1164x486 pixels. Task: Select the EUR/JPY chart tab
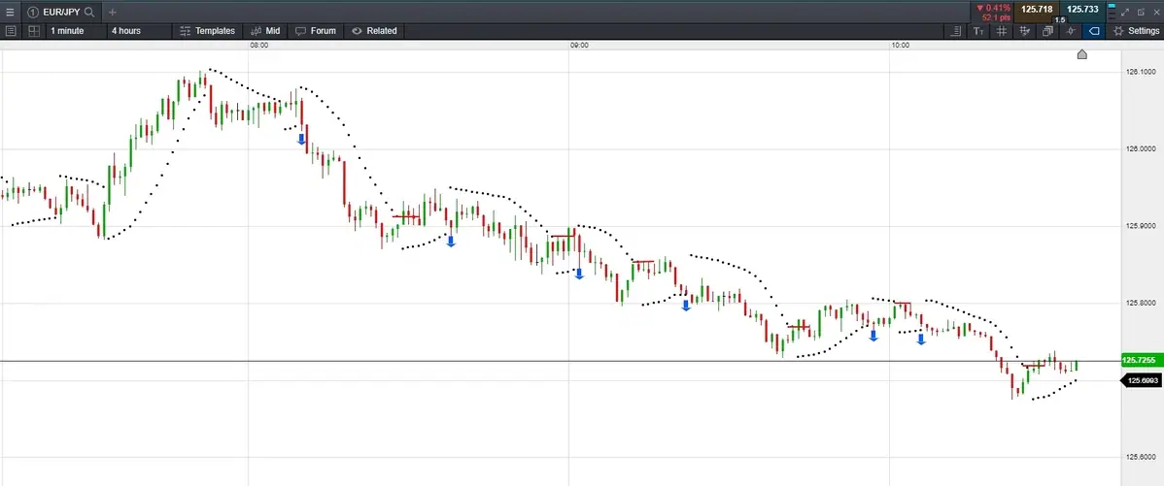point(53,12)
